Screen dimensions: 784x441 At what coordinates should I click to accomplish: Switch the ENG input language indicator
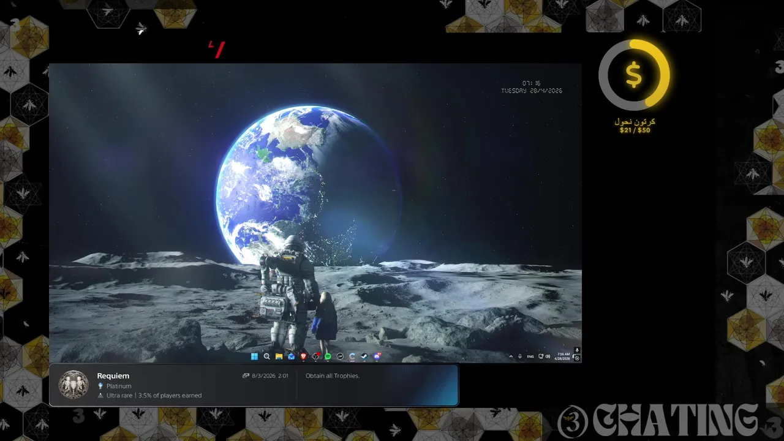(x=530, y=356)
